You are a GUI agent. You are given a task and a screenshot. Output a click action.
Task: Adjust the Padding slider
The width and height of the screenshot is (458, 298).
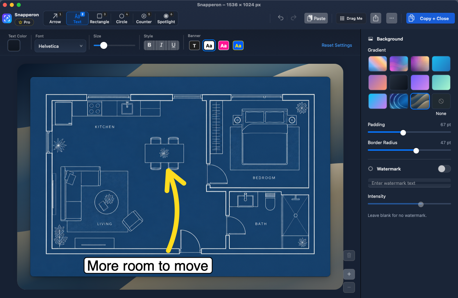(x=409, y=132)
